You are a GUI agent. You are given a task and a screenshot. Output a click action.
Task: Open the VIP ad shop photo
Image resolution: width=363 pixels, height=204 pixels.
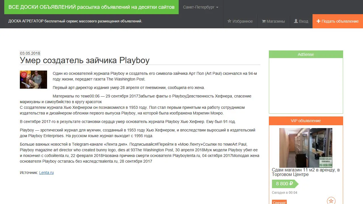tap(306, 148)
